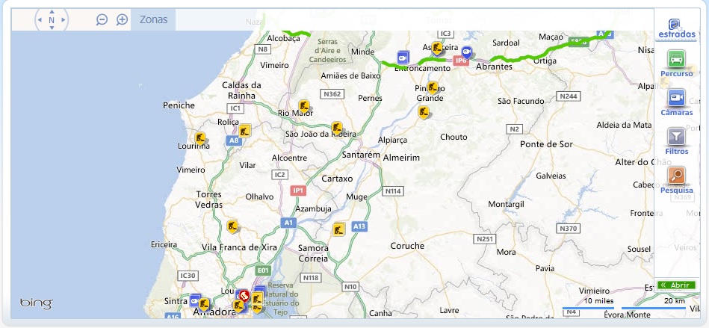Click the Caldas da Rainha label
Viewport: 709px width, 328px height.
[x=241, y=90]
